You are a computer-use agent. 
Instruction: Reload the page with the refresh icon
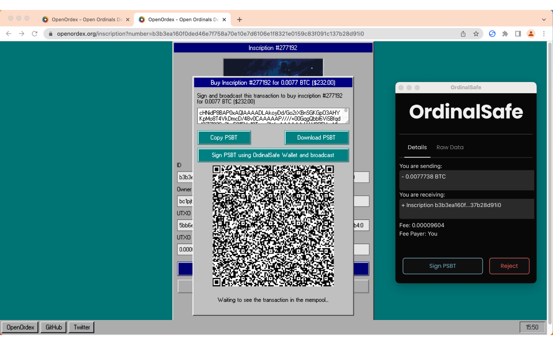tap(35, 34)
